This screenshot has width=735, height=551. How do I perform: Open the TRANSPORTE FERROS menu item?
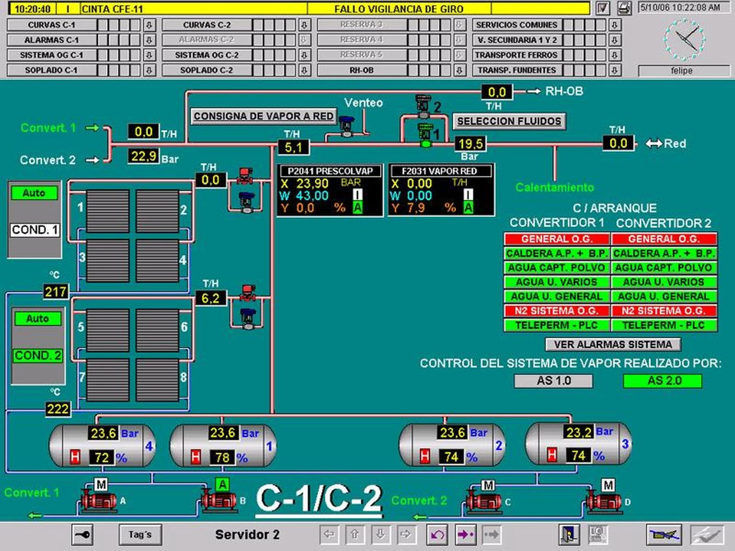[x=516, y=55]
